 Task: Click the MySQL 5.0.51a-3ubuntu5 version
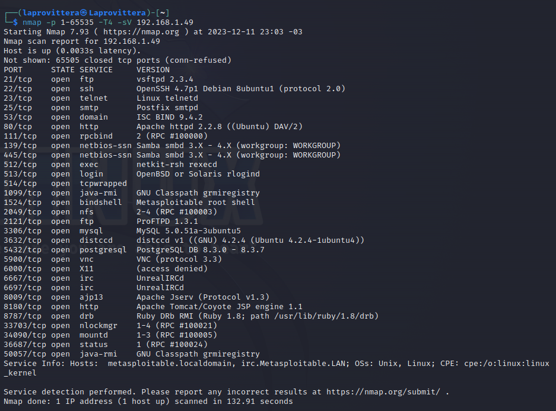(x=189, y=231)
